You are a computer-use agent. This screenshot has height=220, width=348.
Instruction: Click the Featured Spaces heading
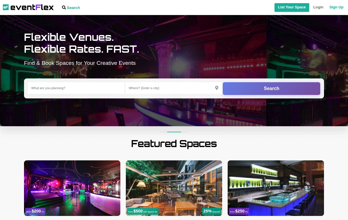(174, 144)
